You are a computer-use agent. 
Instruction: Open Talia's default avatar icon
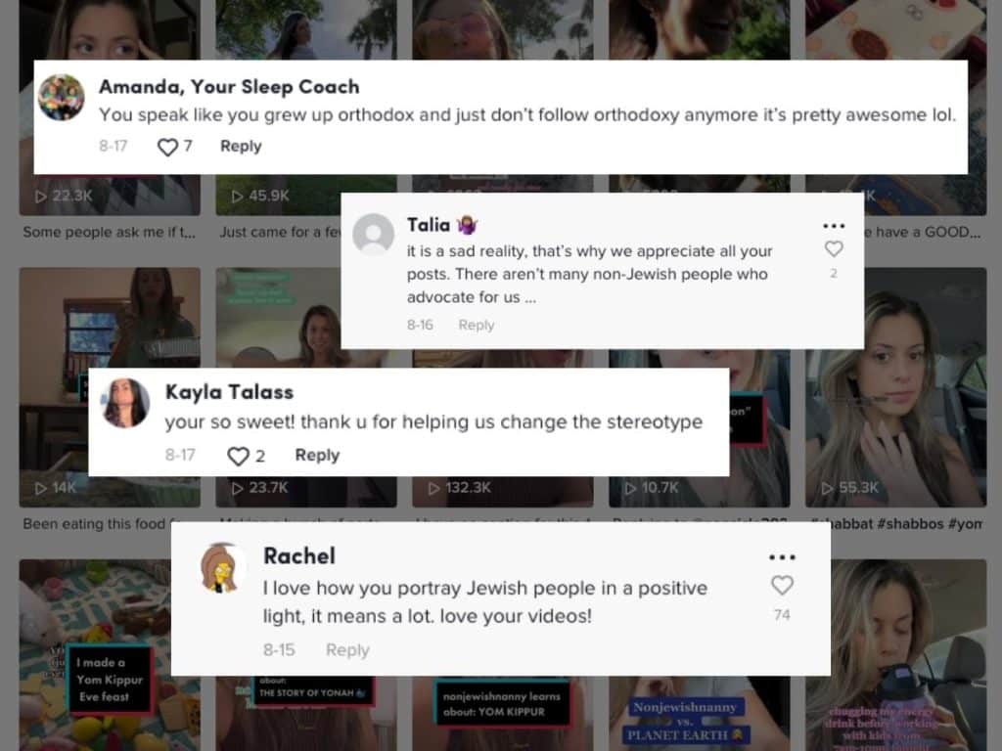373,234
